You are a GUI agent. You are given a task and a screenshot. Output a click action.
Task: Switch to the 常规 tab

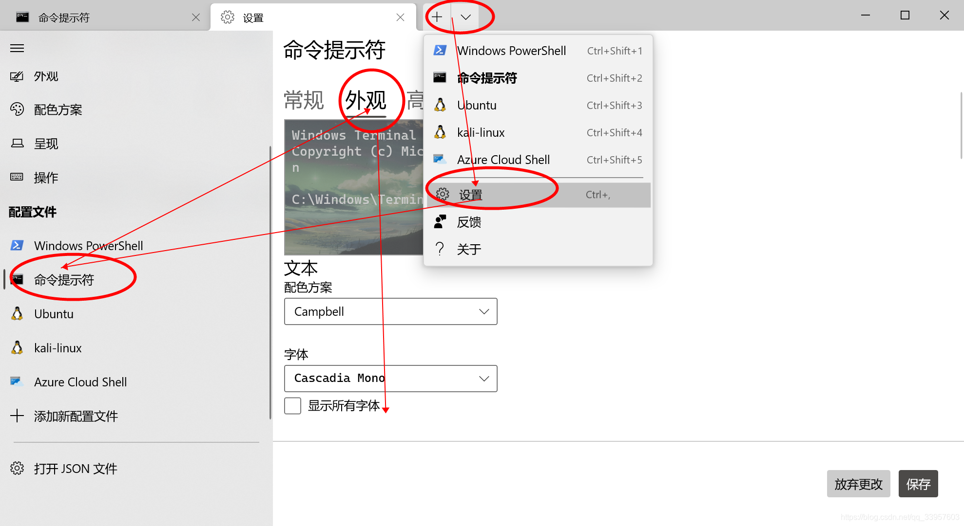304,100
